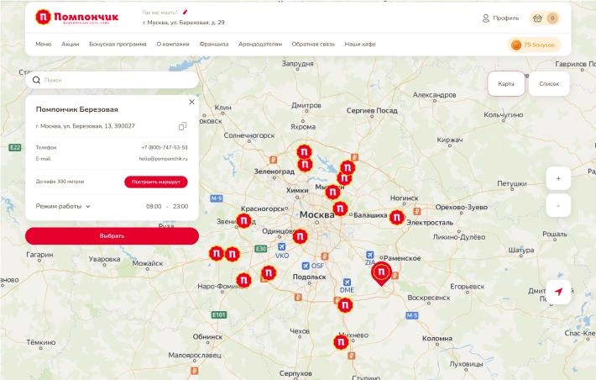Image resolution: width=596 pixels, height=380 pixels.
Task: Open the Бонусная программа page
Action: (x=118, y=45)
